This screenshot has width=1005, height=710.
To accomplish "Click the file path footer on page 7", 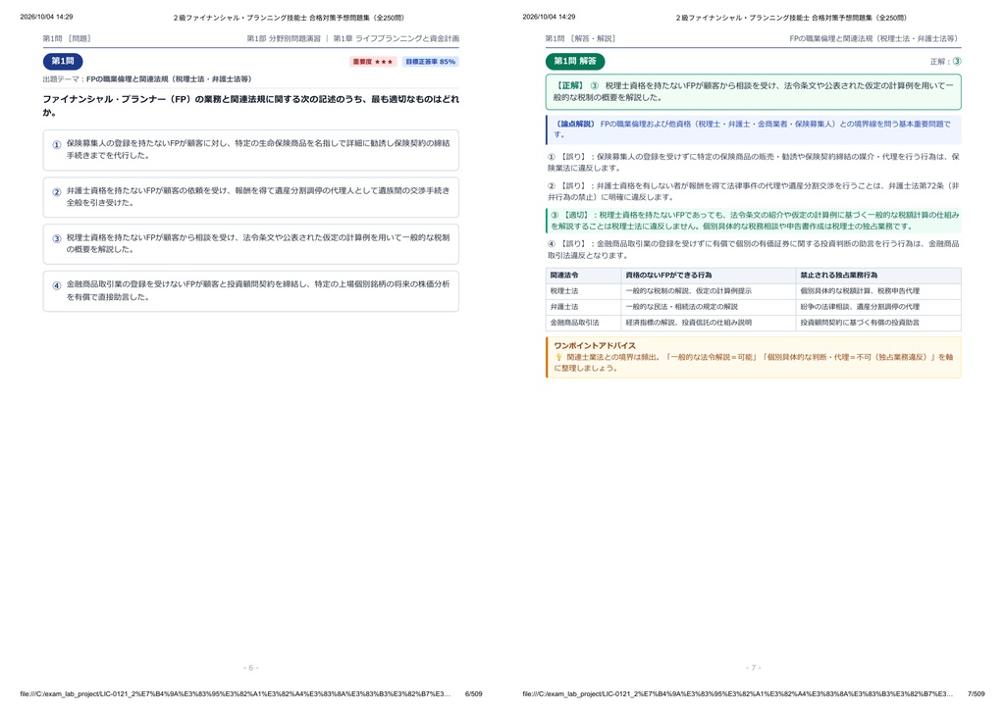I will [738, 694].
